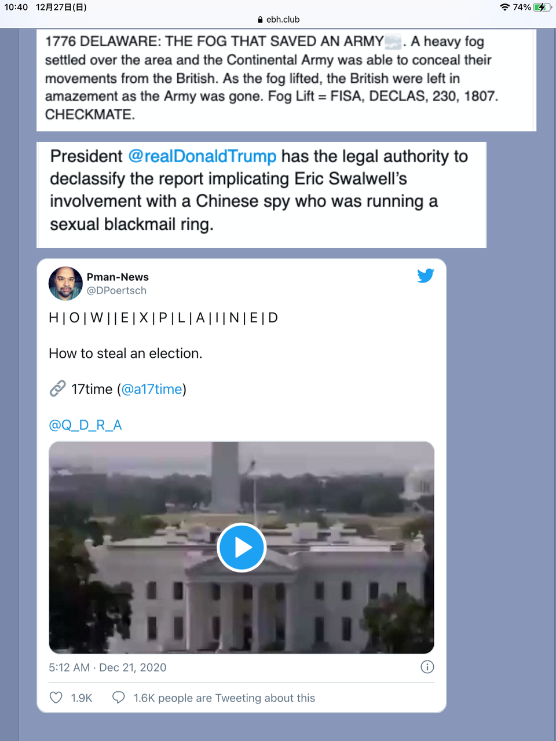Open the tweet info icon
This screenshot has height=741, width=556.
click(x=427, y=667)
